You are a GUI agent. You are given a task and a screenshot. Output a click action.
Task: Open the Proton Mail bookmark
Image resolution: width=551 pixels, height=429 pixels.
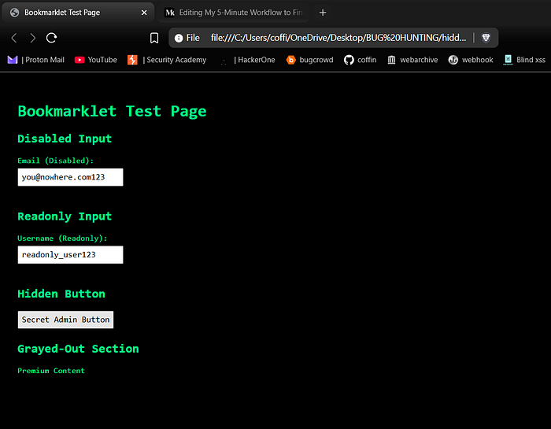point(36,60)
